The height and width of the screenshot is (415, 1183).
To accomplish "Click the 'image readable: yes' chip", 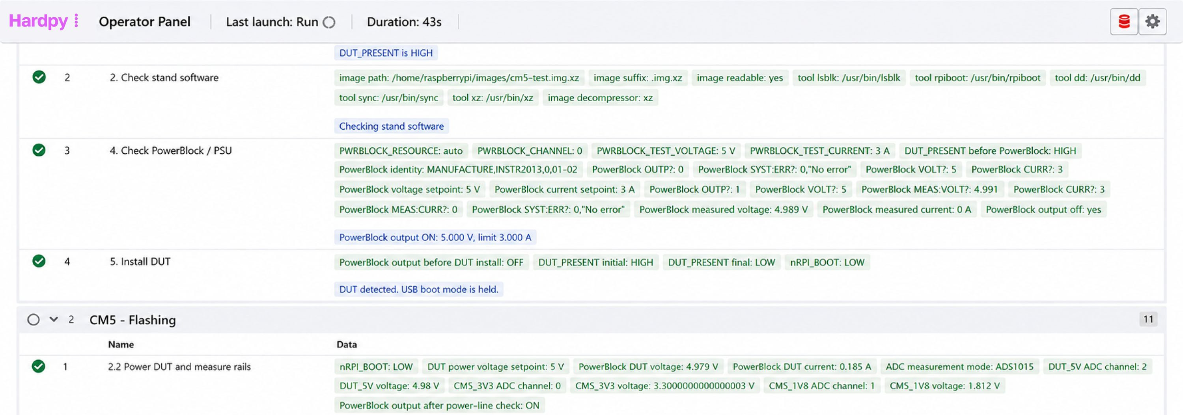I will [740, 78].
